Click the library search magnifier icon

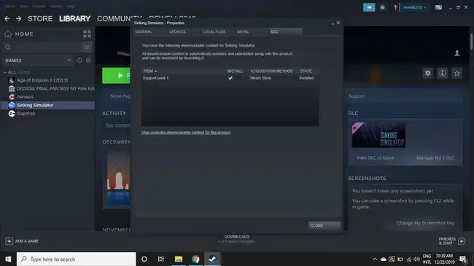point(8,47)
